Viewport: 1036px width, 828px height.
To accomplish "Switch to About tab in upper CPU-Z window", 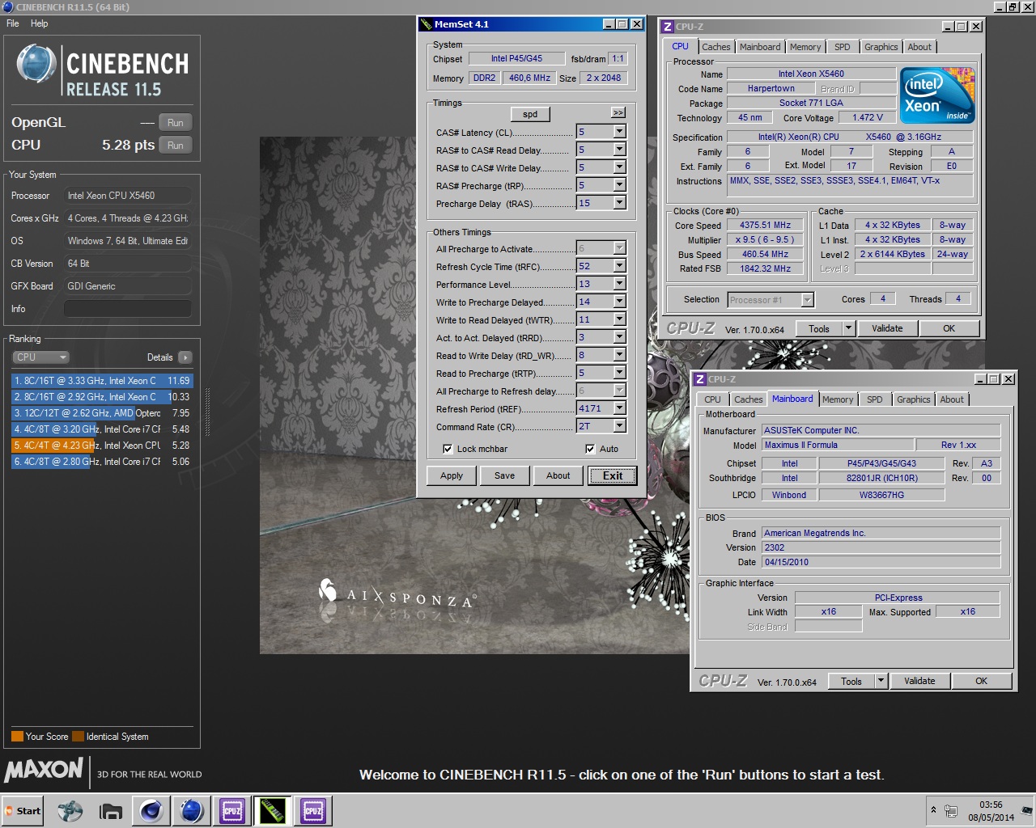I will tap(919, 47).
